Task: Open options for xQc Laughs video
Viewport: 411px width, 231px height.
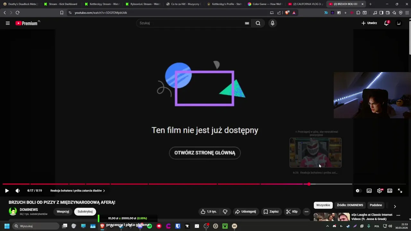Action: pos(398,215)
